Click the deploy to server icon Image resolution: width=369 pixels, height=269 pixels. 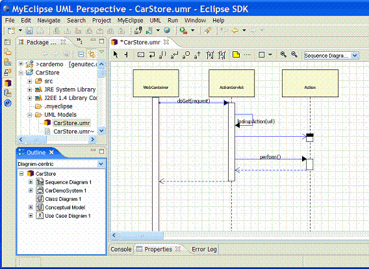[138, 30]
